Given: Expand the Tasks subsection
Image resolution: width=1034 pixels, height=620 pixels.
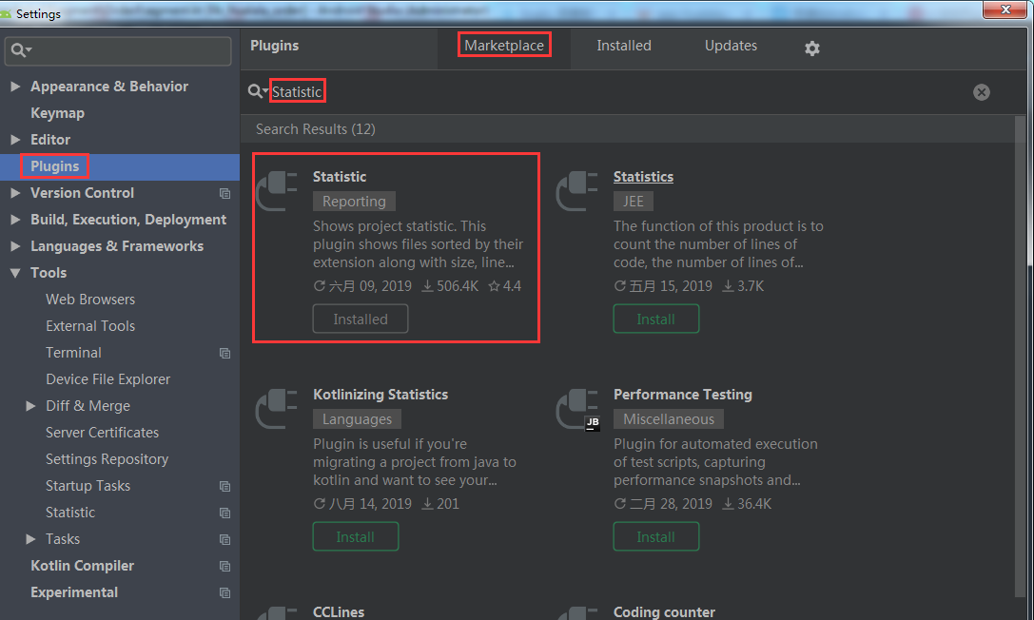Looking at the screenshot, I should [30, 539].
